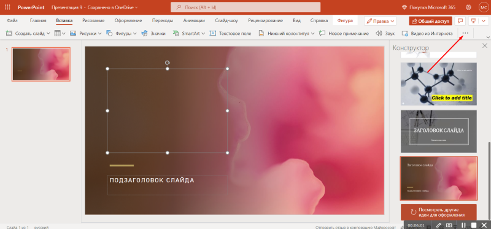Expand the SmartArt dropdown arrow
Image resolution: width=491 pixels, height=229 pixels.
pos(203,33)
